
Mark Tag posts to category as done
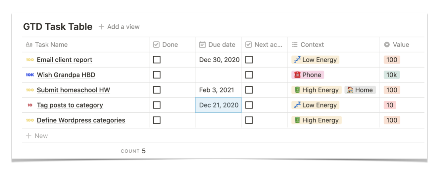[157, 105]
